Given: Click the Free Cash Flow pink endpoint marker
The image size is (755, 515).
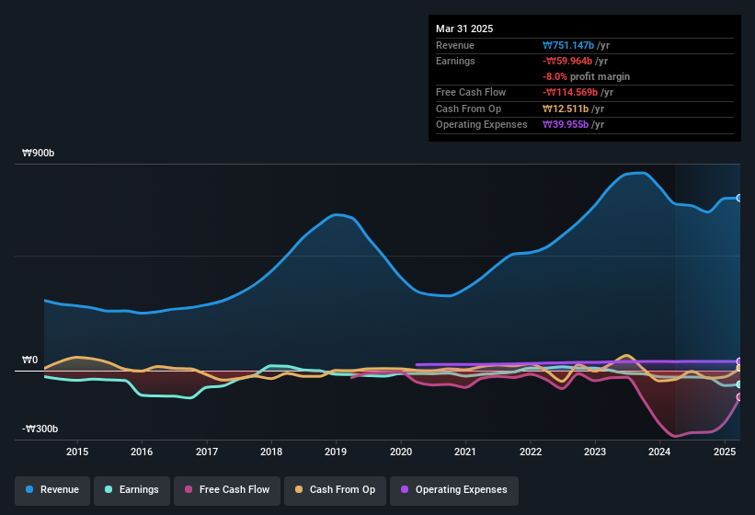Looking at the screenshot, I should tap(739, 397).
